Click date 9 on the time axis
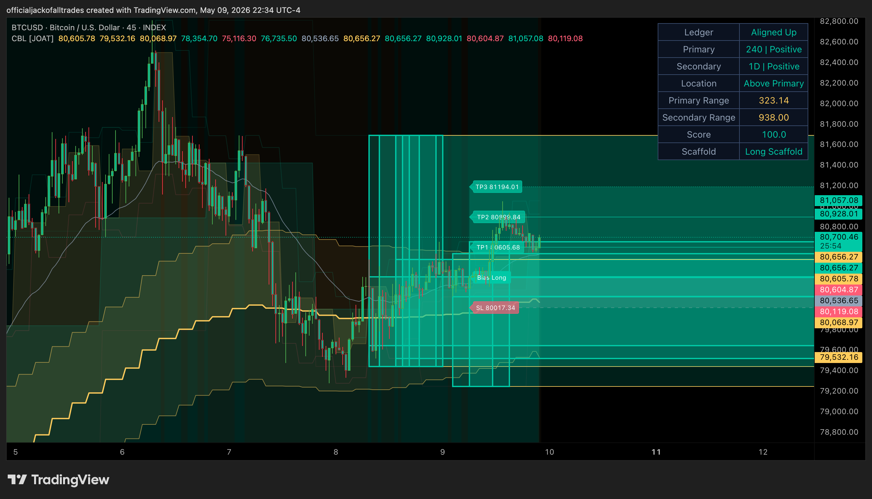Image resolution: width=872 pixels, height=499 pixels. point(443,452)
